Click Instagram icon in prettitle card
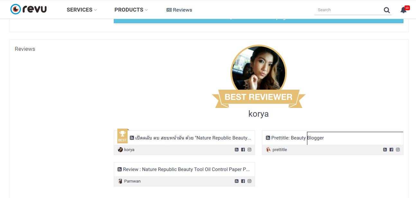The image size is (416, 198). coord(398,150)
